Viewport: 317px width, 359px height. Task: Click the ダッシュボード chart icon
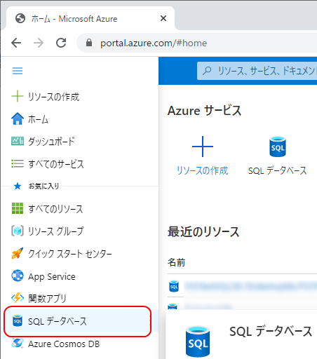click(x=18, y=141)
